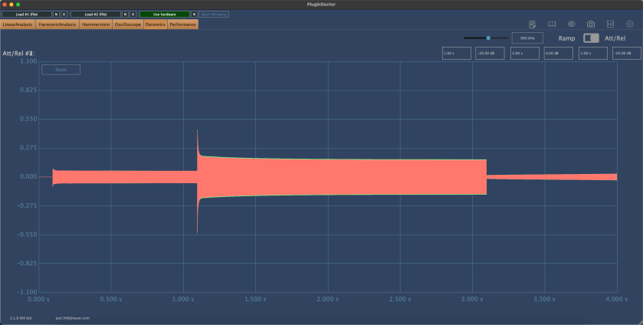Click the M button beside Load #2
This screenshot has height=325, width=643.
click(125, 15)
